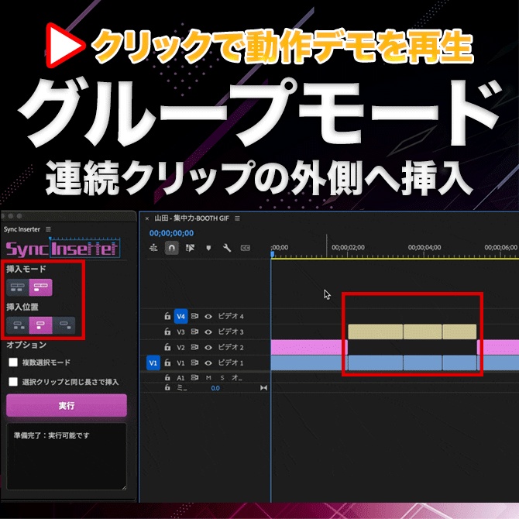Solo the A1 track with the S button
Image resolution: width=519 pixels, height=519 pixels.
(222, 378)
